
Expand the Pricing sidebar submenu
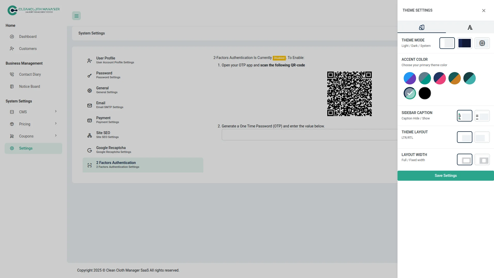(x=56, y=124)
